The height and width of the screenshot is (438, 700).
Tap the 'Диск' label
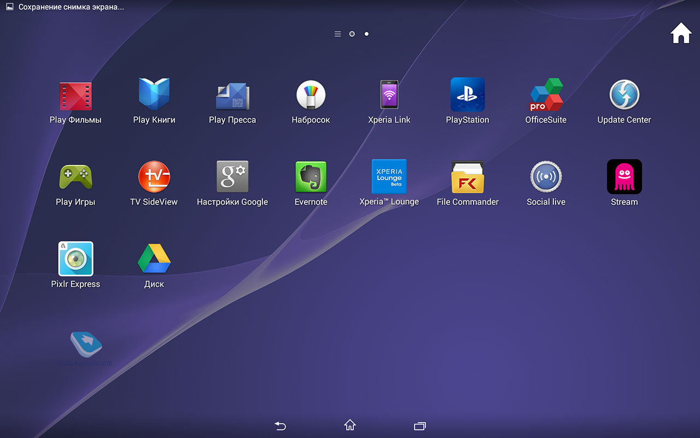(154, 284)
